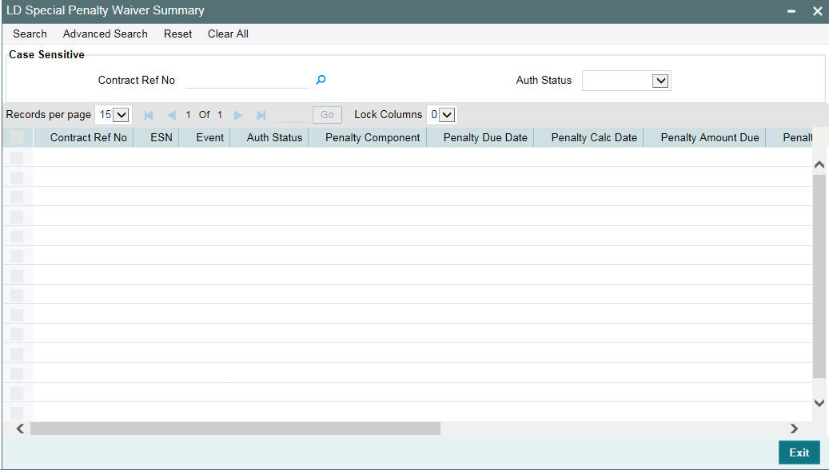Tick the checkbox of the sixth table row
This screenshot has width=829, height=470.
click(x=17, y=256)
